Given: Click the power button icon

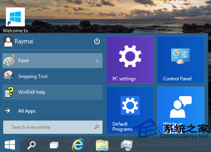Looking at the screenshot, I should point(97,41).
